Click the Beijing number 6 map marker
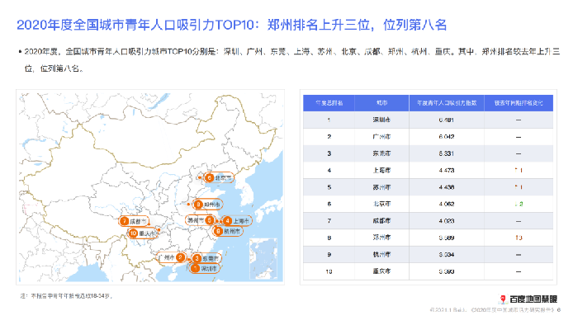This screenshot has height=325, width=578. (219, 178)
